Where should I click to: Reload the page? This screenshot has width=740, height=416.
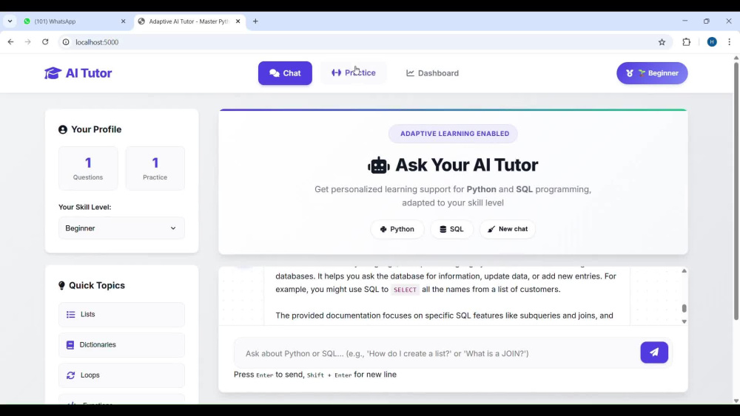point(45,42)
